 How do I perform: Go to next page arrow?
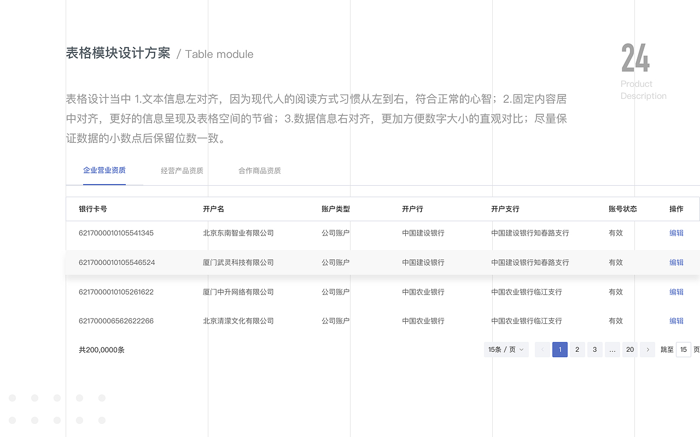point(647,350)
